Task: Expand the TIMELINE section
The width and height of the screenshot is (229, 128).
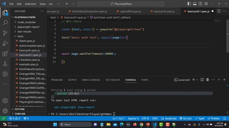Action: (x=20, y=114)
